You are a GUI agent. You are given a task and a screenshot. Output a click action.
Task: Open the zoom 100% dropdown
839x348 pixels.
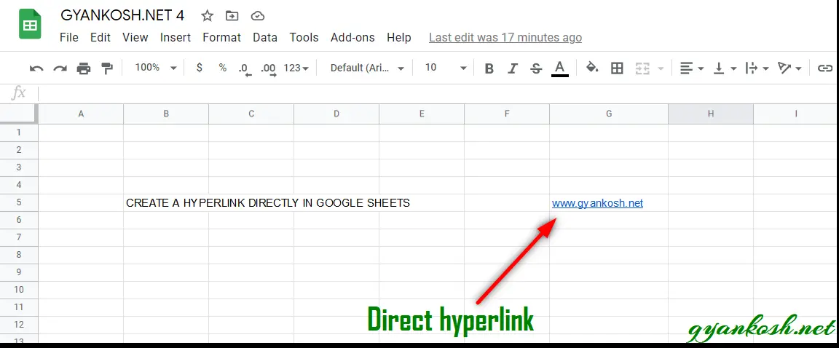[x=155, y=68]
